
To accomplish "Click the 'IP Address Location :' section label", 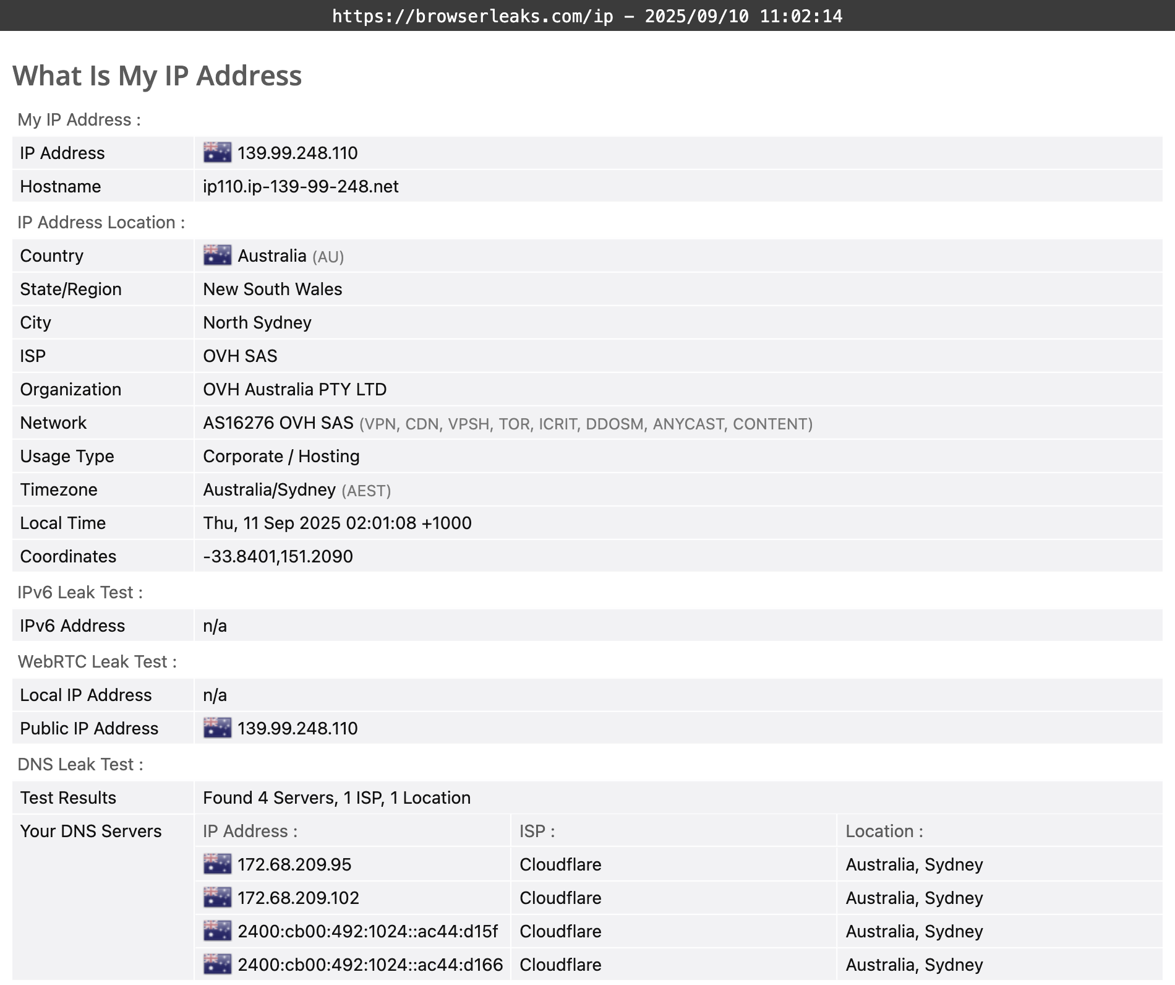I will pyautogui.click(x=101, y=222).
